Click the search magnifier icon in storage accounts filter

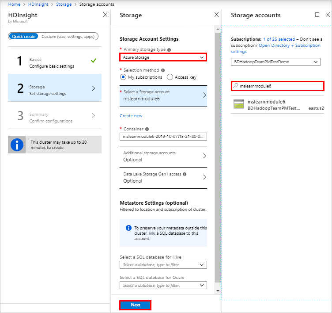(x=235, y=86)
